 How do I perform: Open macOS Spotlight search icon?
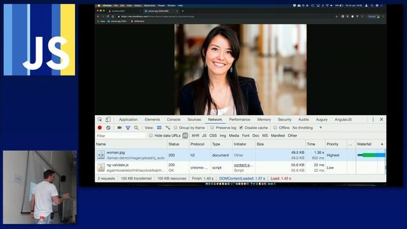371,6
